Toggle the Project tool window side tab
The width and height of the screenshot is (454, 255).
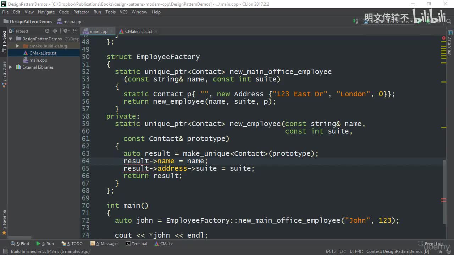coord(4,41)
